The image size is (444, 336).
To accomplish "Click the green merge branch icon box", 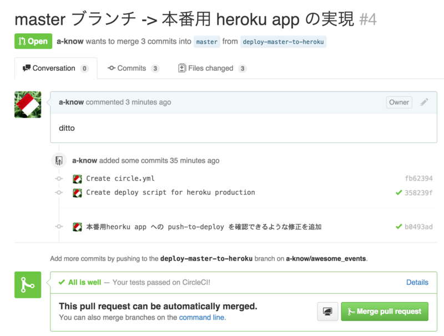I will click(28, 284).
